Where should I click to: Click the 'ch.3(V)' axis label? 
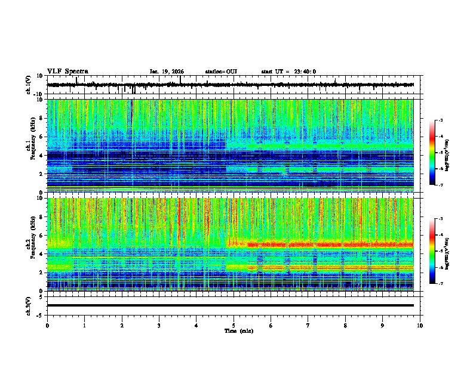click(x=29, y=306)
